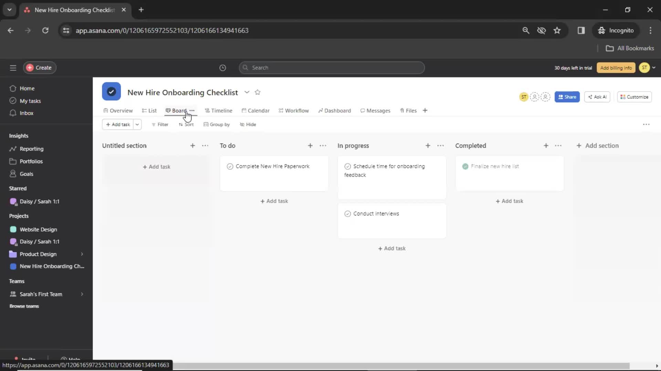Click the Board view icon

(168, 110)
